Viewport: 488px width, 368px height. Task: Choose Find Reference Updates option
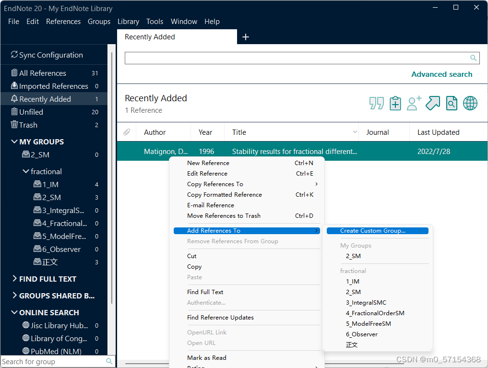(x=248, y=318)
